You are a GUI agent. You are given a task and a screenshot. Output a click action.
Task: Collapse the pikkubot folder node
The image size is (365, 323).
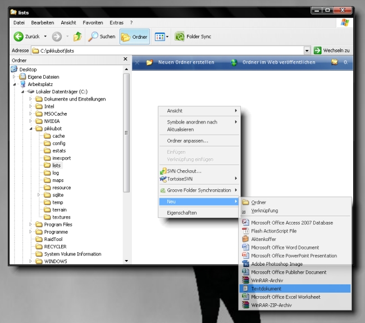[31, 129]
